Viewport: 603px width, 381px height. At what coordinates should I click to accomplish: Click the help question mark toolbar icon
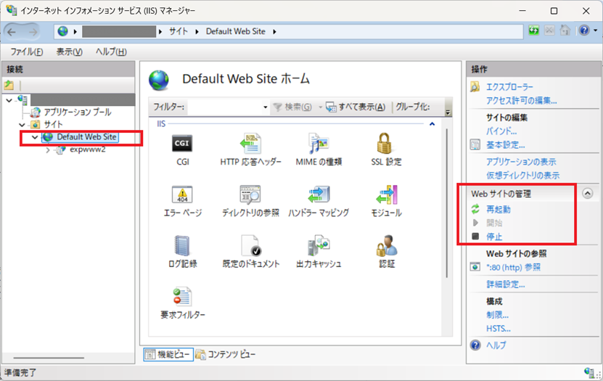coord(584,30)
